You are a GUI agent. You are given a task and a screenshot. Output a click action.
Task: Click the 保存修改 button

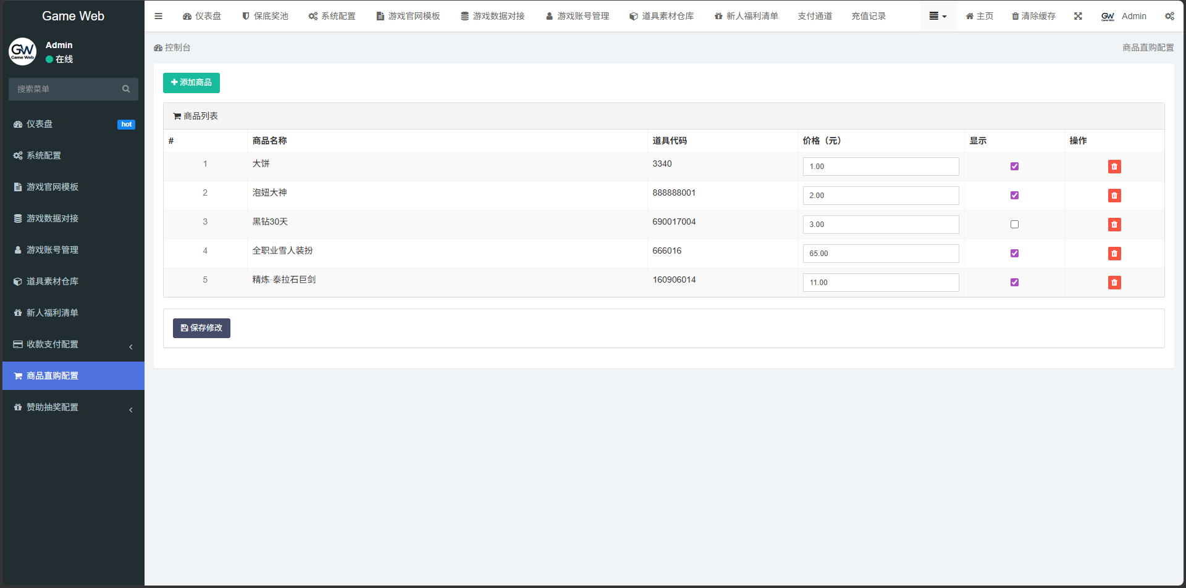pos(201,328)
